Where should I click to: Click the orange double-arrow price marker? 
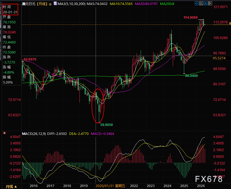point(230,23)
